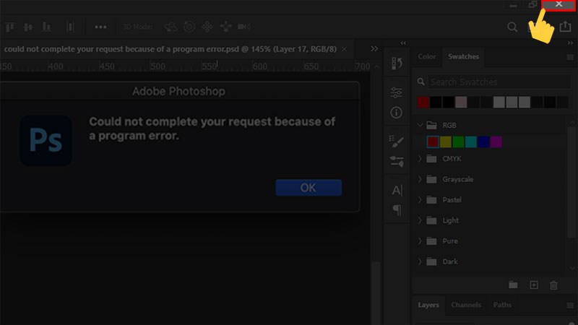Screen dimensions: 578x325
Task: Pick the magenta swatch in RGB group
Action: pos(496,142)
